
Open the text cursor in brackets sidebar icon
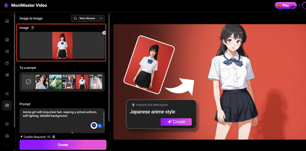[7, 94]
